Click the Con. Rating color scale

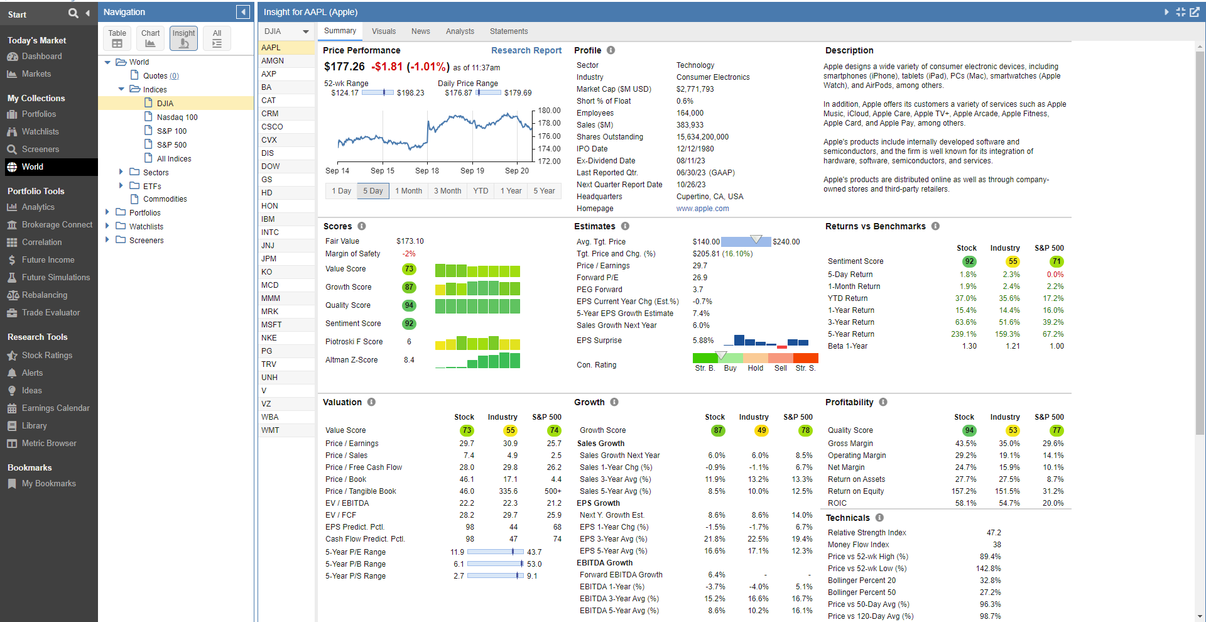pos(755,357)
